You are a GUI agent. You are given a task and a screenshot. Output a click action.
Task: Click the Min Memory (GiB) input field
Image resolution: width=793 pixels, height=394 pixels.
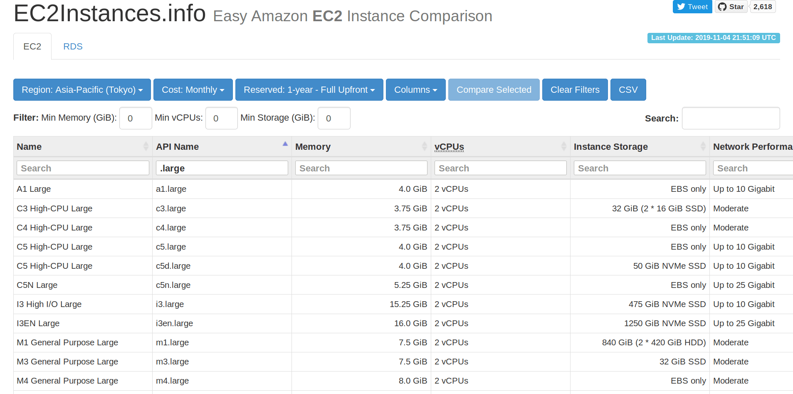(135, 118)
